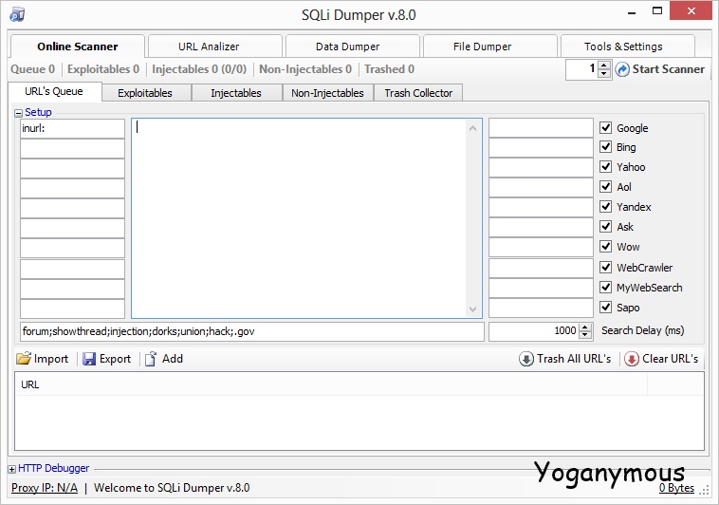
Task: Toggle the Ask search engine checkbox
Action: (606, 226)
